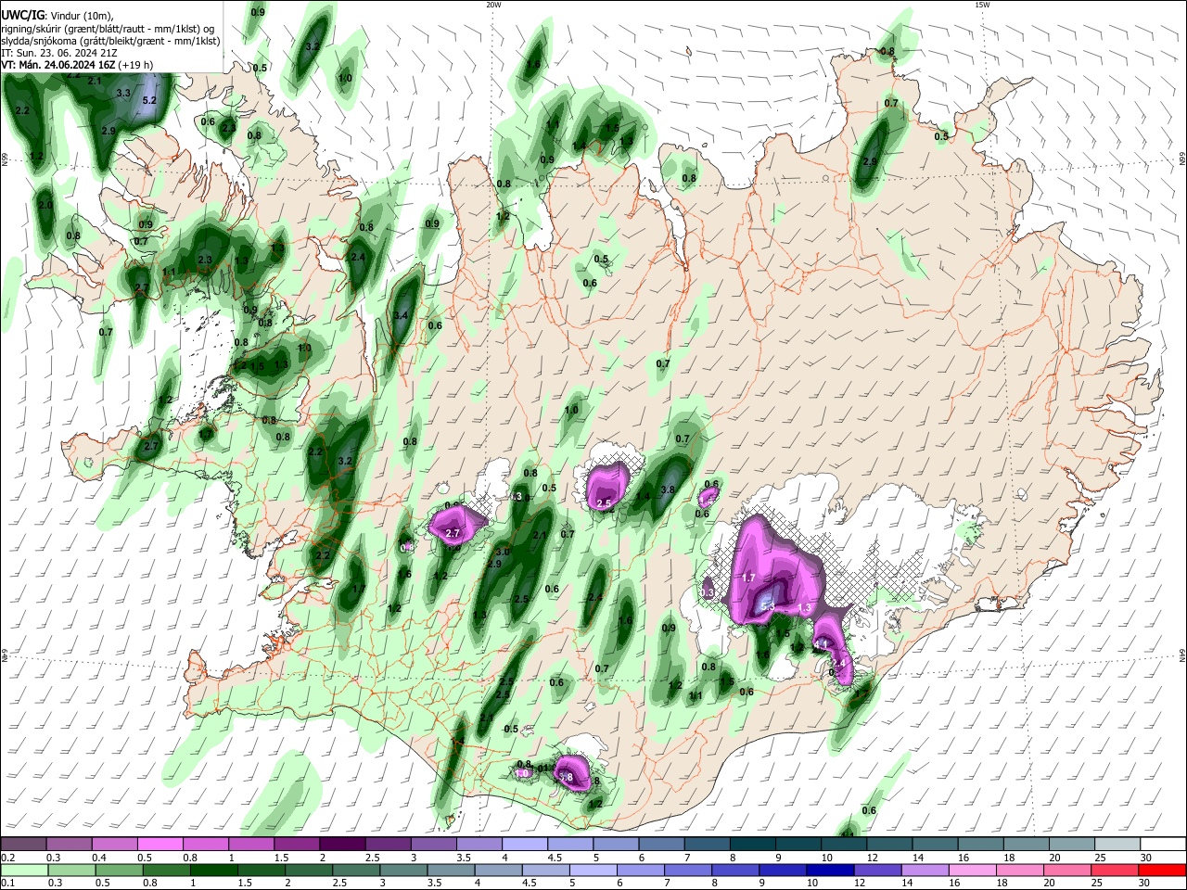1187x890 pixels.
Task: Click the UWC/IG title text
Action: [21, 16]
